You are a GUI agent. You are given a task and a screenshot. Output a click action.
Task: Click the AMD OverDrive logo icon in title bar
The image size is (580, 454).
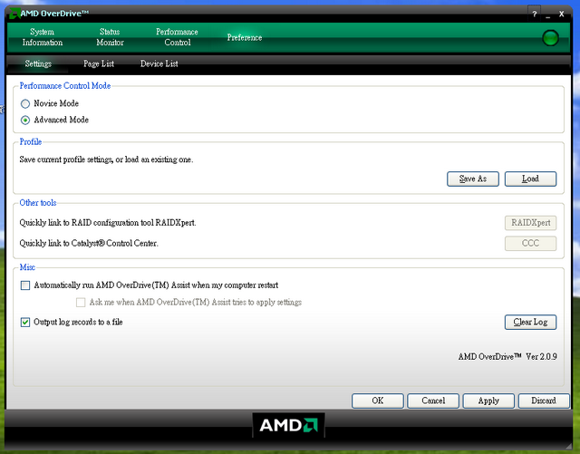click(x=14, y=14)
